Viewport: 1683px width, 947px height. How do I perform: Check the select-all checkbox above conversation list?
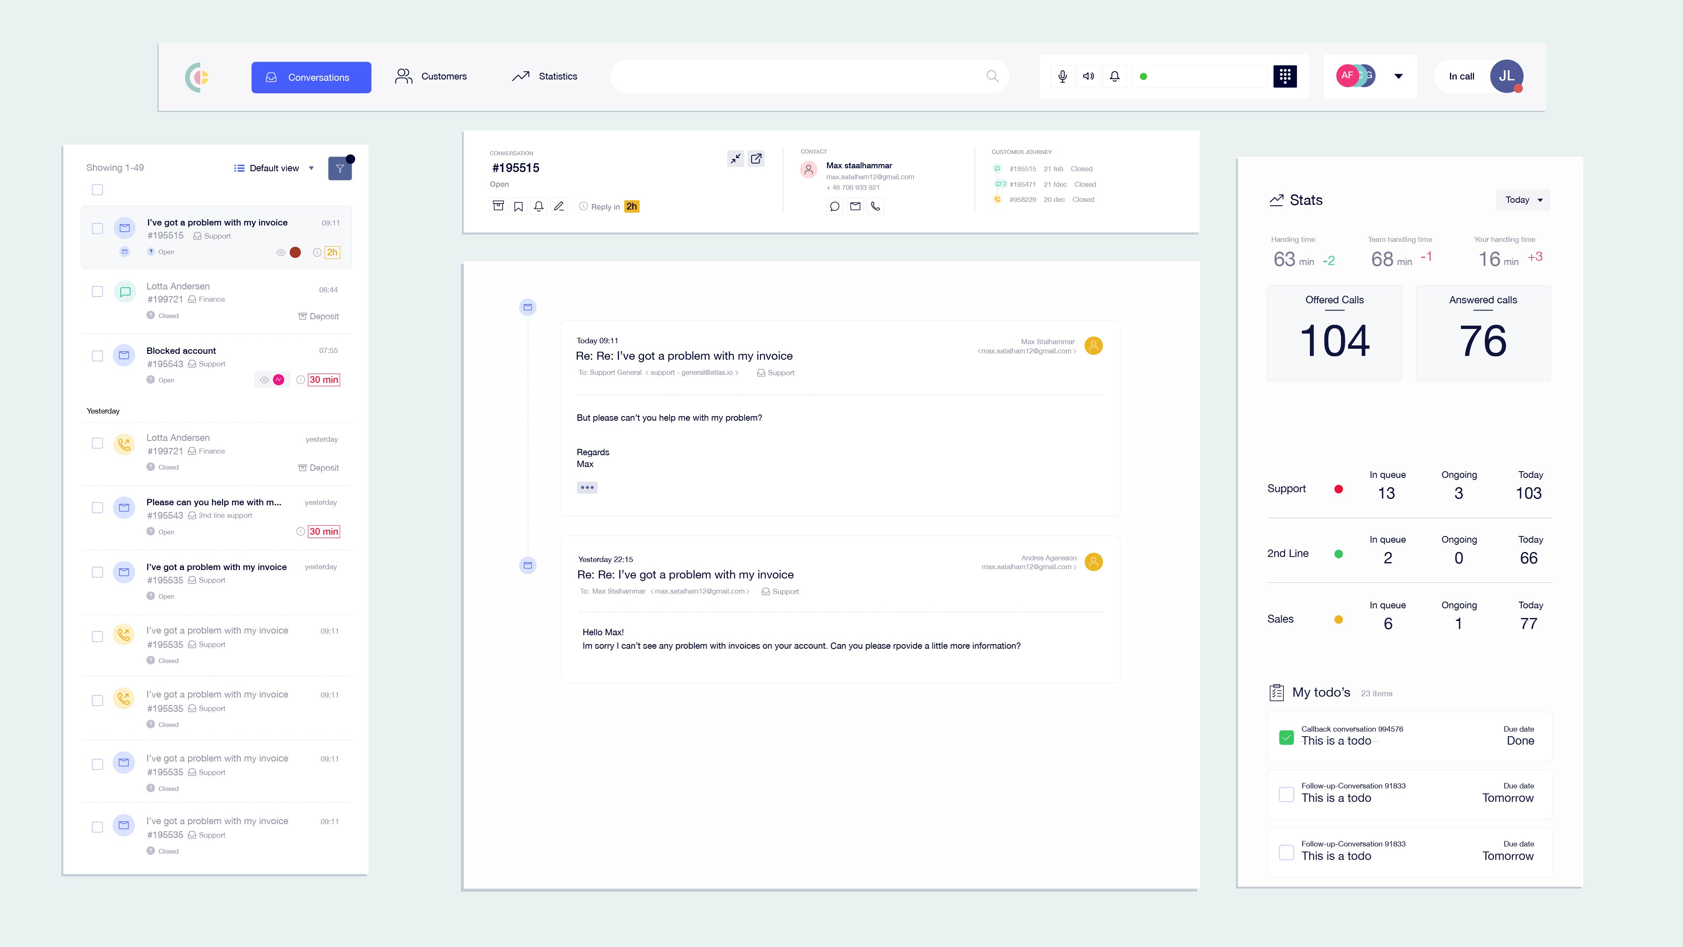tap(97, 190)
